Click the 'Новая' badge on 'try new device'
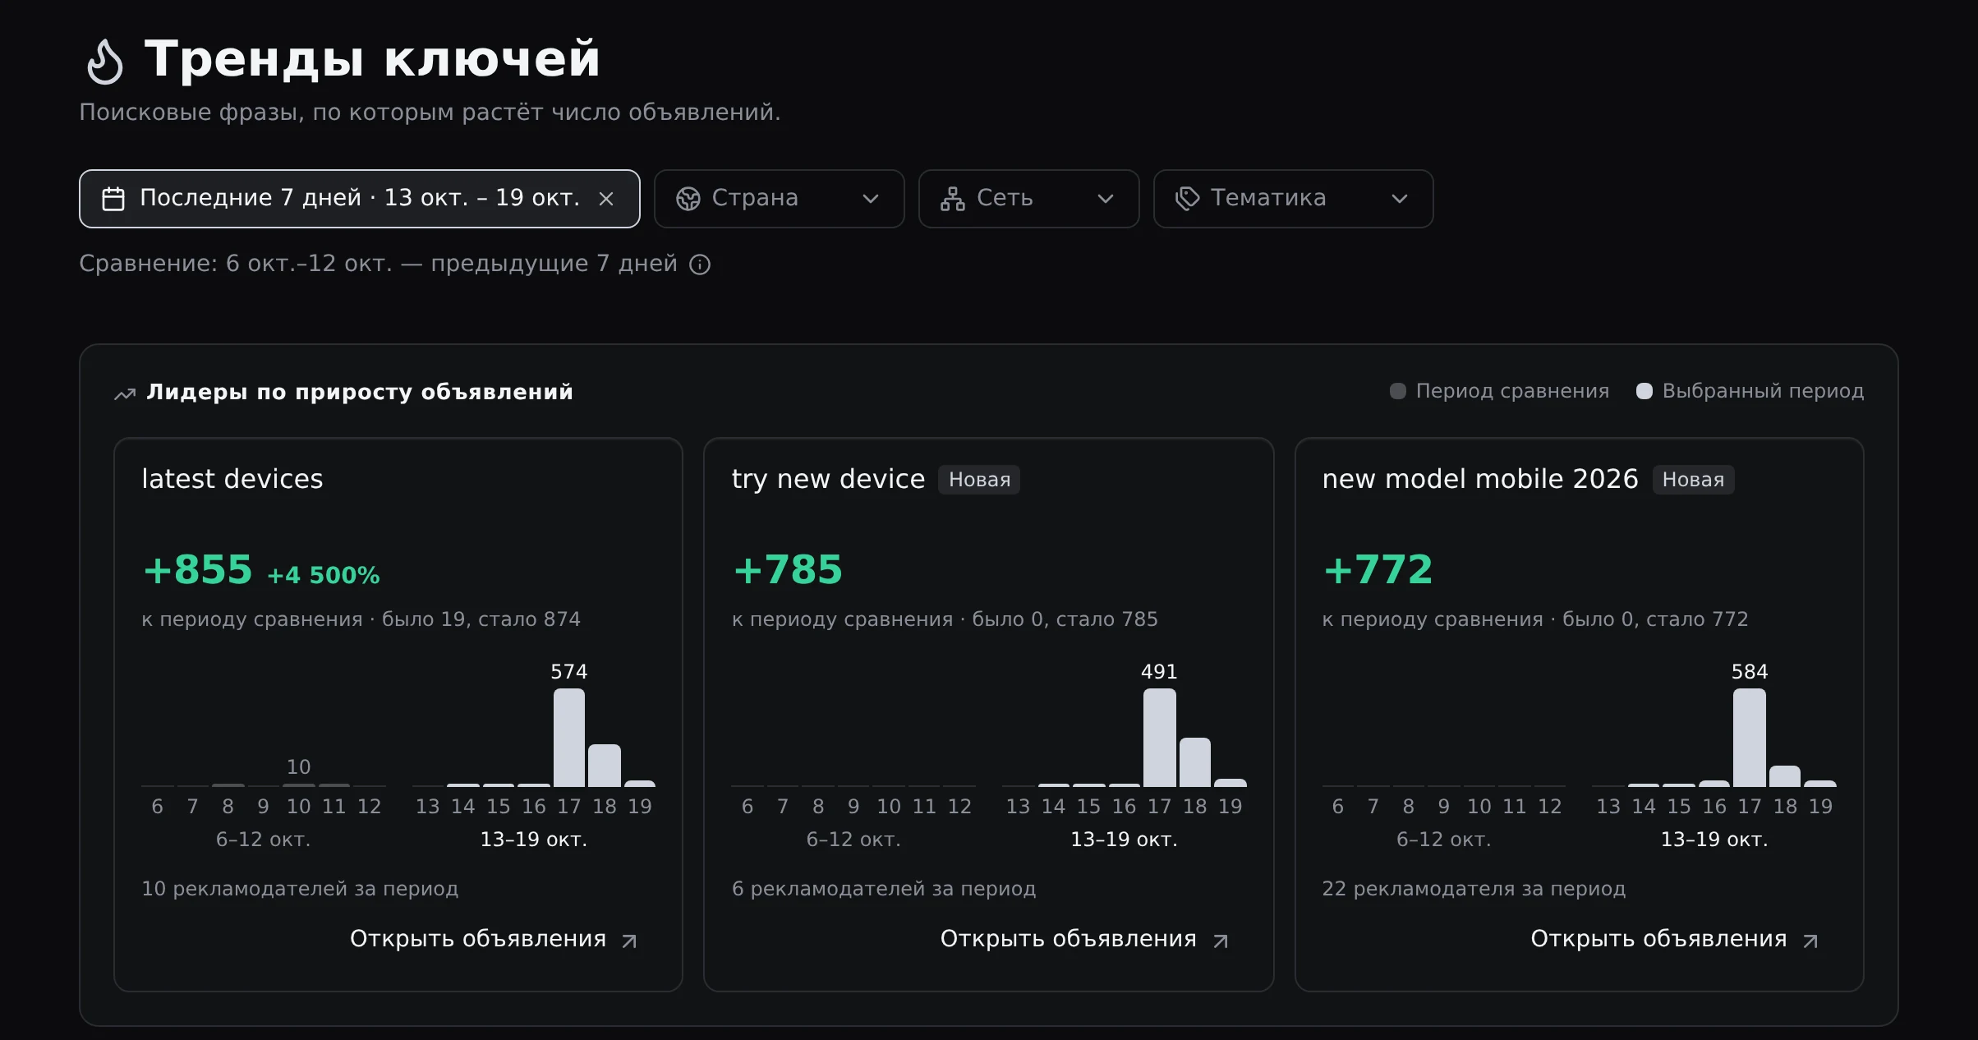This screenshot has height=1040, width=1978. point(979,480)
